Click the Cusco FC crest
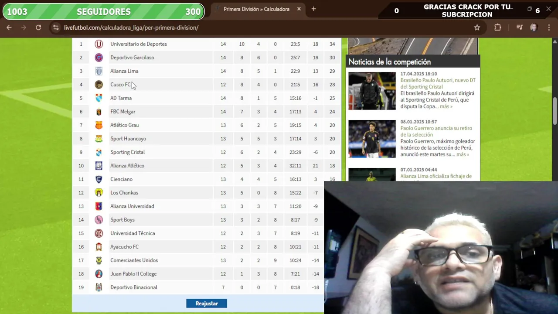558x314 pixels. click(99, 85)
